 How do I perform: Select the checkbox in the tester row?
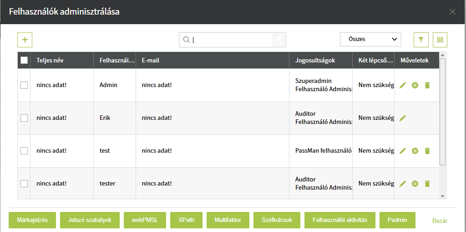[24, 184]
